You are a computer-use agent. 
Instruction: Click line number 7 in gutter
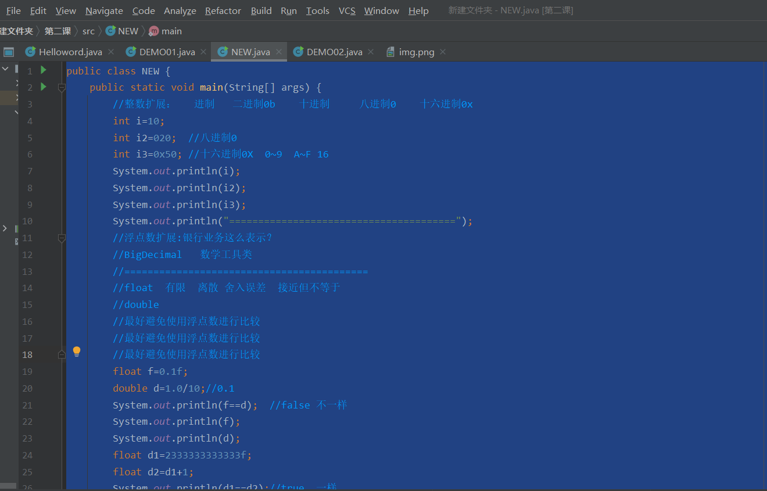(30, 171)
